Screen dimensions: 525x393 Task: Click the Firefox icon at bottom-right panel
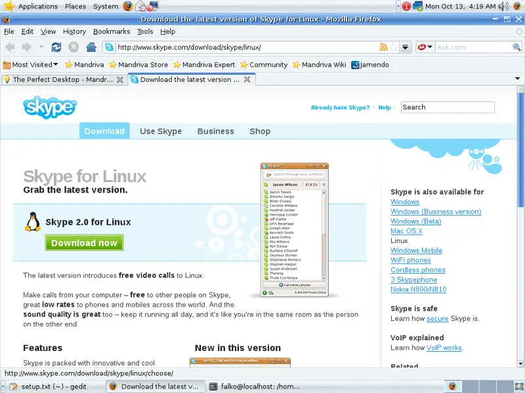pyautogui.click(x=452, y=386)
